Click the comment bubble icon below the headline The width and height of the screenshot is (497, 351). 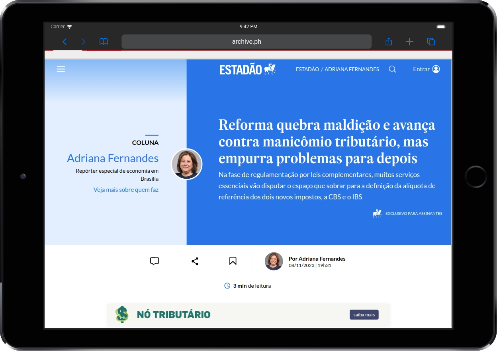[155, 261]
